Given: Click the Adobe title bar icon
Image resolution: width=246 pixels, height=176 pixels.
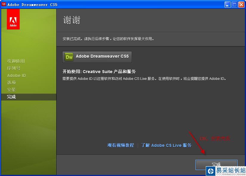Looking at the screenshot, I should coord(4,4).
